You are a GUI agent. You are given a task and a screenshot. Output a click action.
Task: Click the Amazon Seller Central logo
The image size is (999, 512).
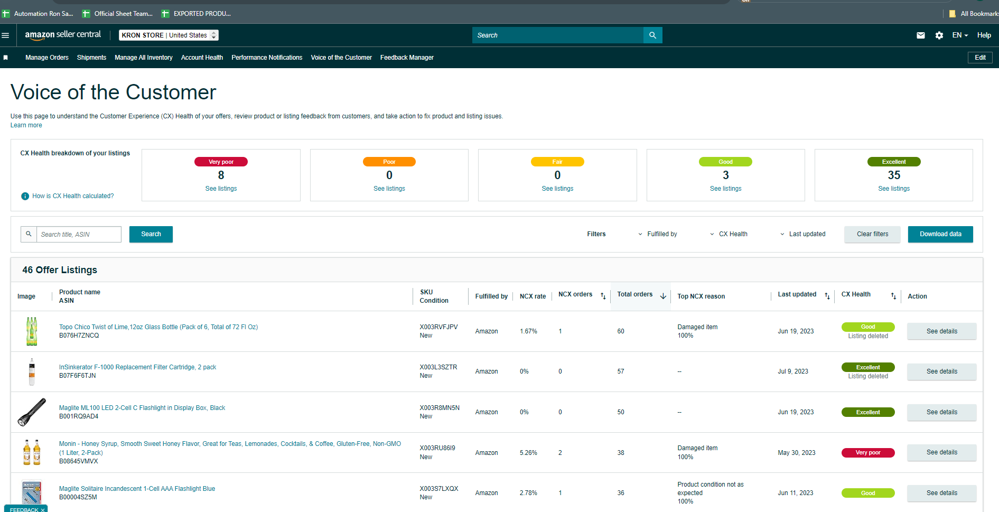pos(63,35)
